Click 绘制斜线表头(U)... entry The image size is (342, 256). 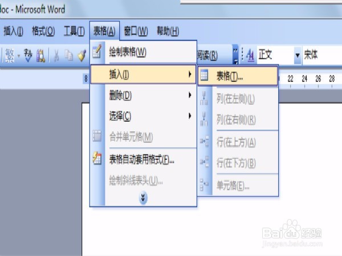pyautogui.click(x=143, y=180)
